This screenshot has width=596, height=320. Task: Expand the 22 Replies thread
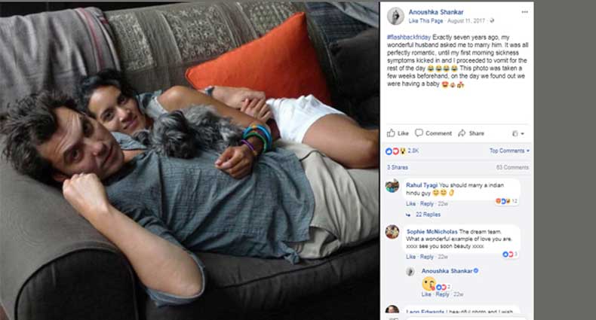(x=428, y=215)
